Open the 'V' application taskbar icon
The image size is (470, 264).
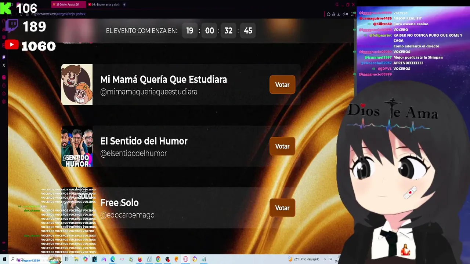click(149, 259)
